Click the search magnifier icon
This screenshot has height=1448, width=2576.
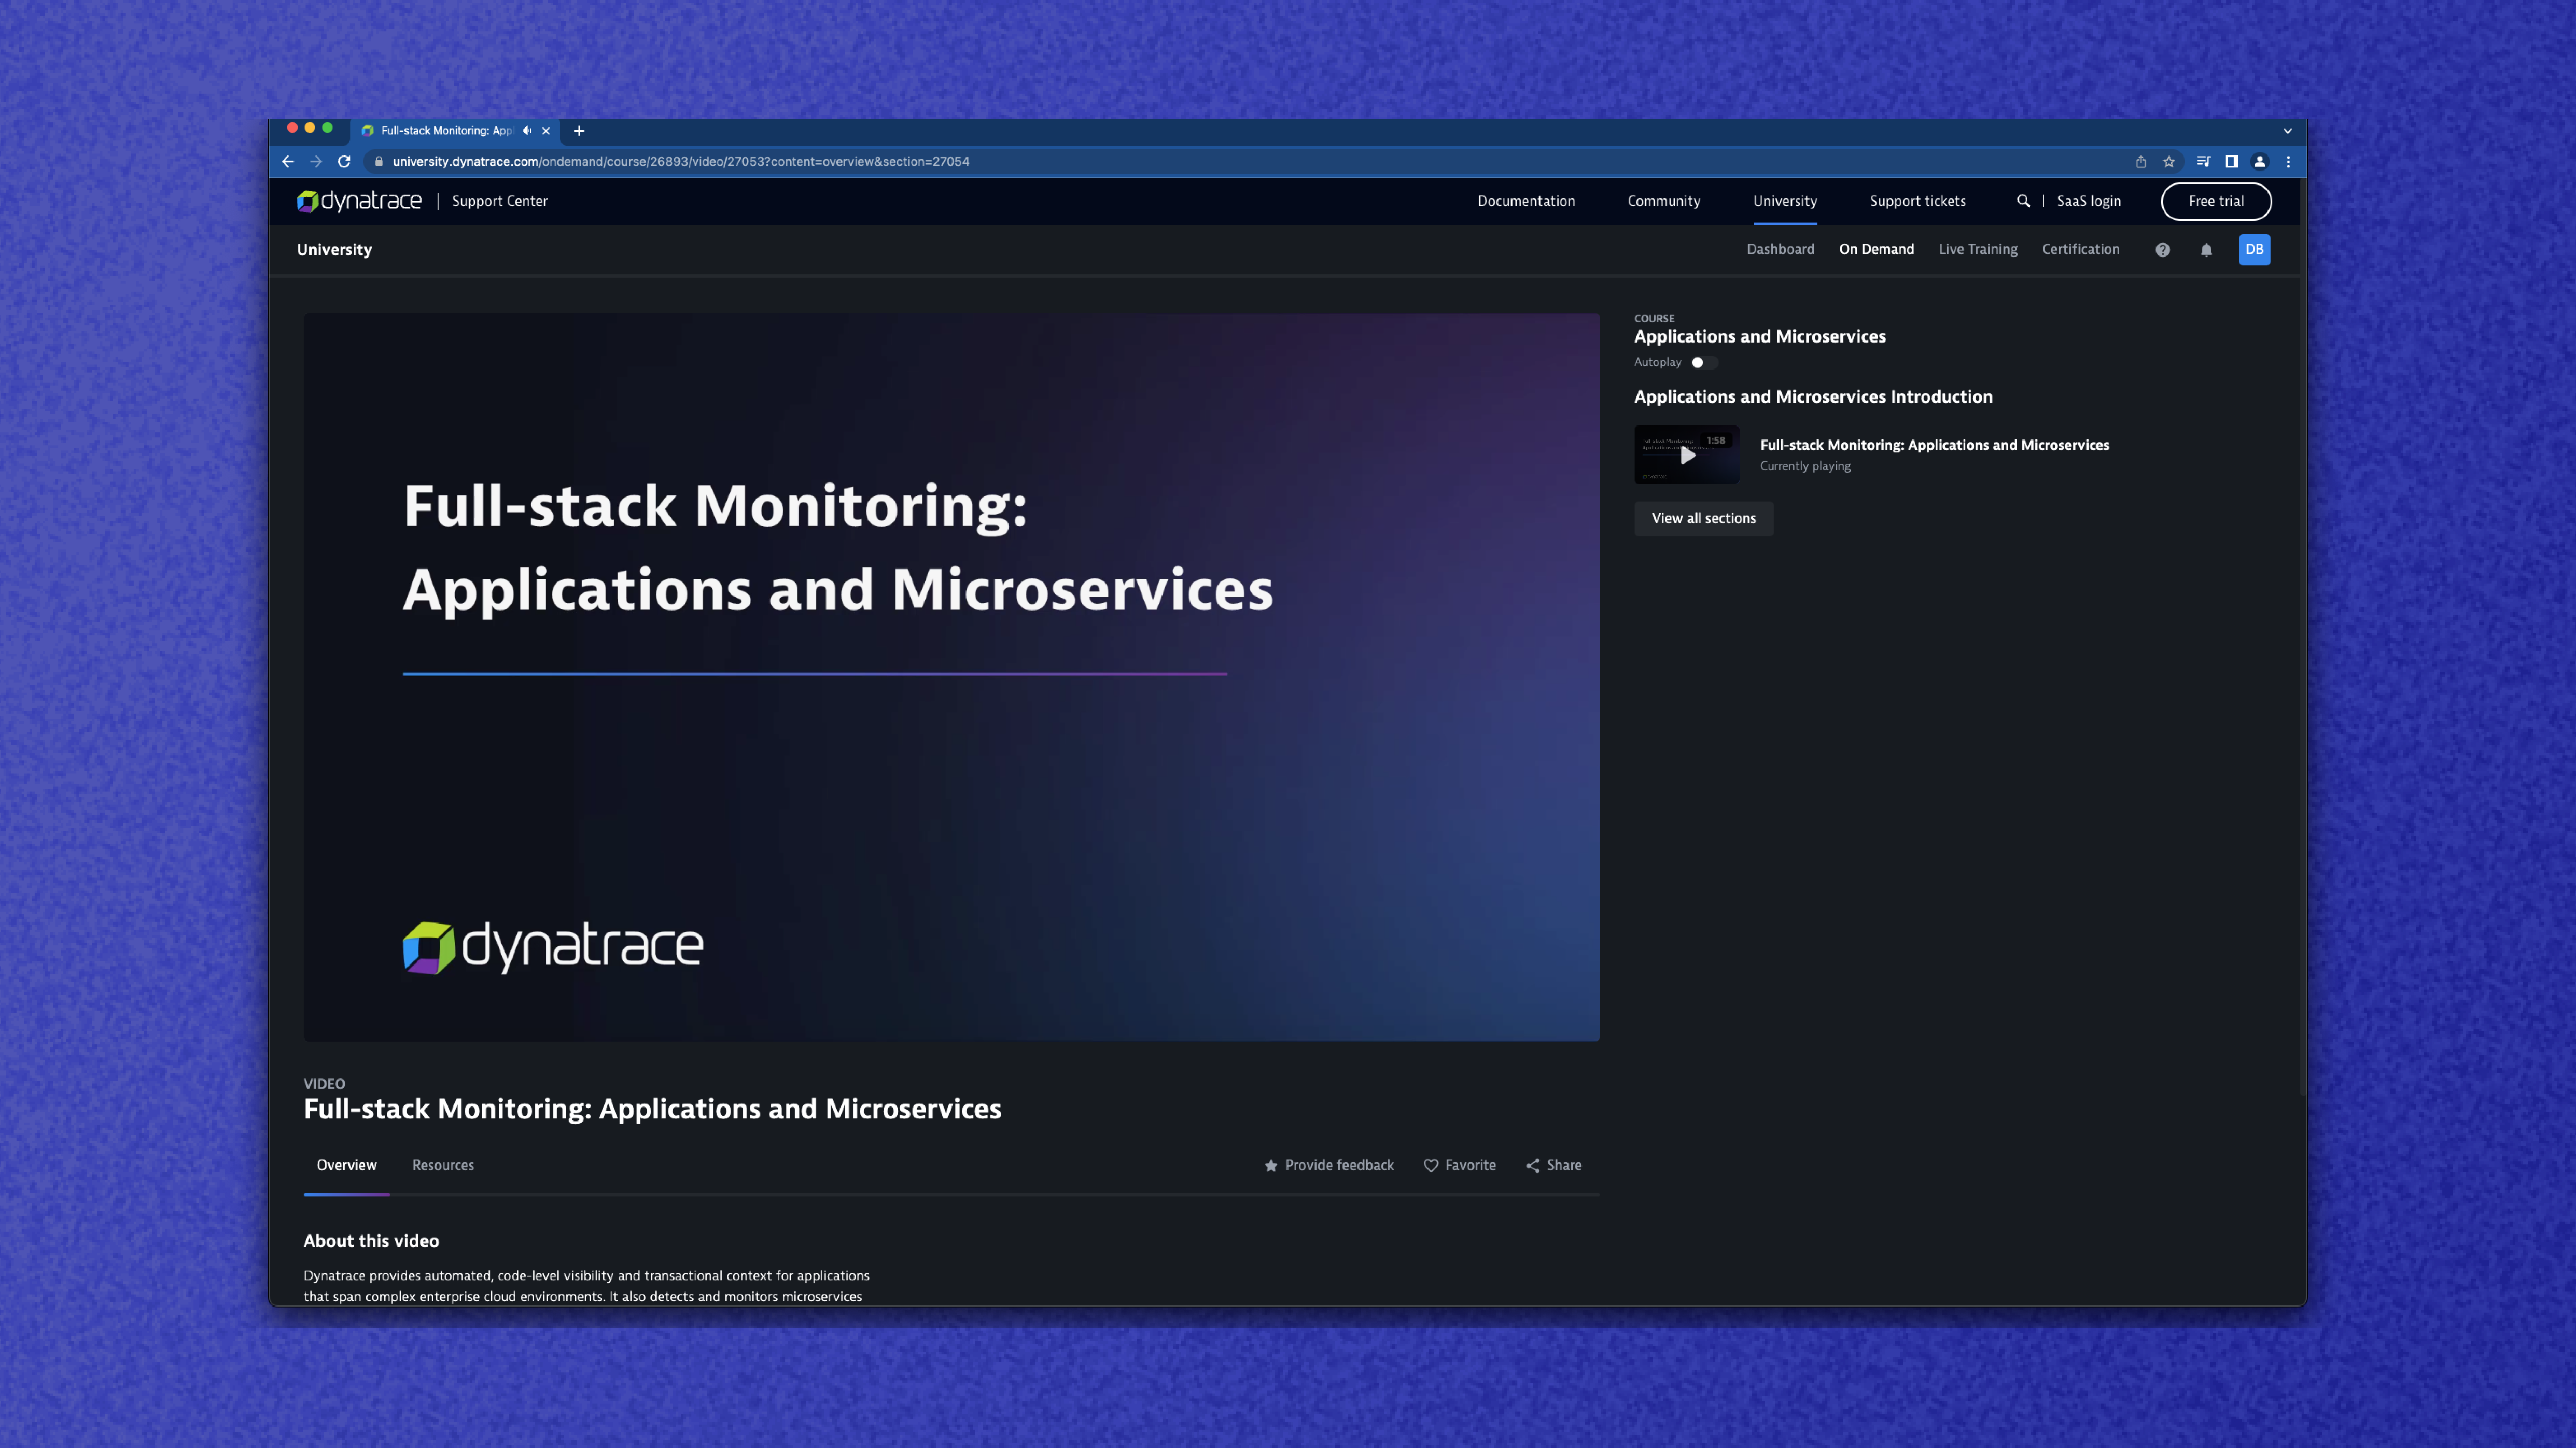click(2023, 201)
